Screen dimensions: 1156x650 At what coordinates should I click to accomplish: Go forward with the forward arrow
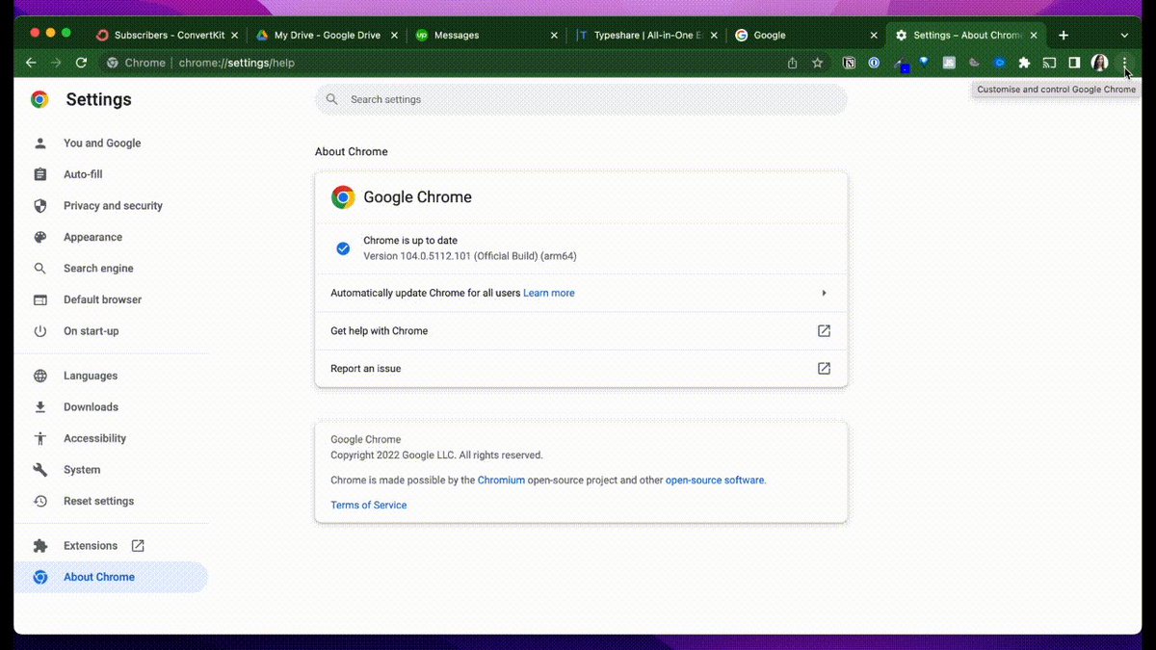tap(56, 63)
